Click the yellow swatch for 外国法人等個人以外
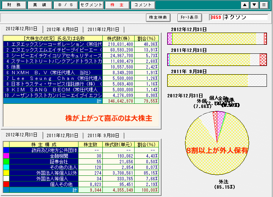This screenshot has width=273, height=197. pyautogui.click(x=6, y=173)
